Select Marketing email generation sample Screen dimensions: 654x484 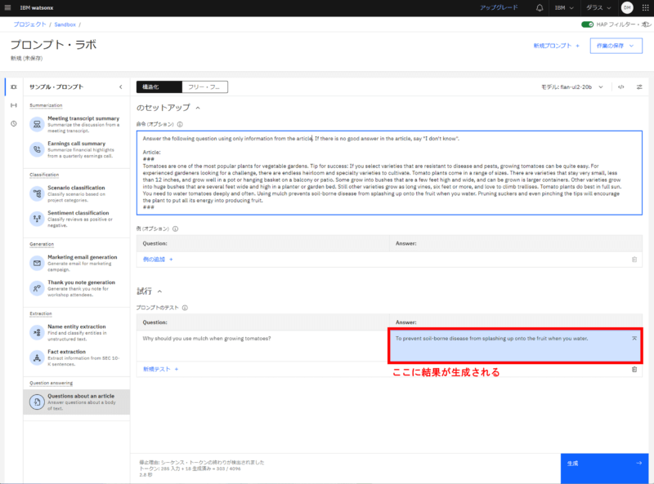tap(76, 264)
